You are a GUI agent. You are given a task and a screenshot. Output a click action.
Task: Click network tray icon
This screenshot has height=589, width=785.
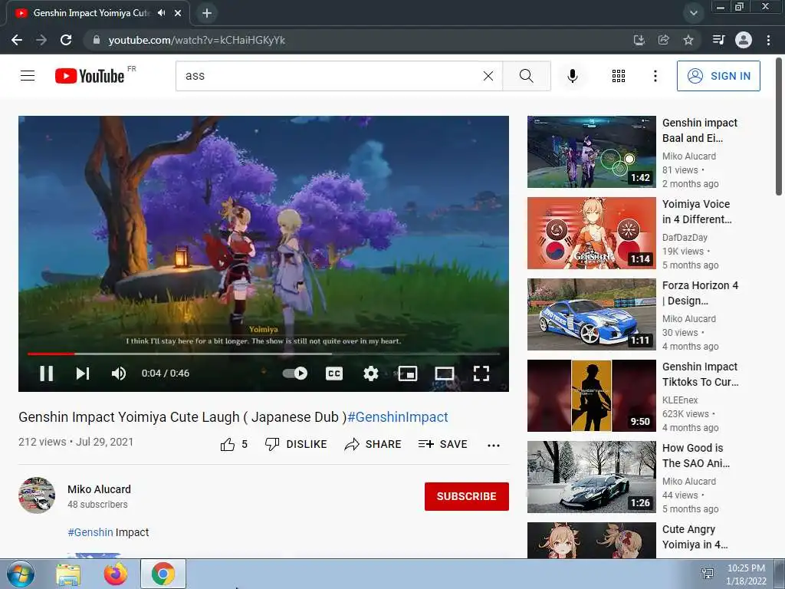[x=708, y=574]
